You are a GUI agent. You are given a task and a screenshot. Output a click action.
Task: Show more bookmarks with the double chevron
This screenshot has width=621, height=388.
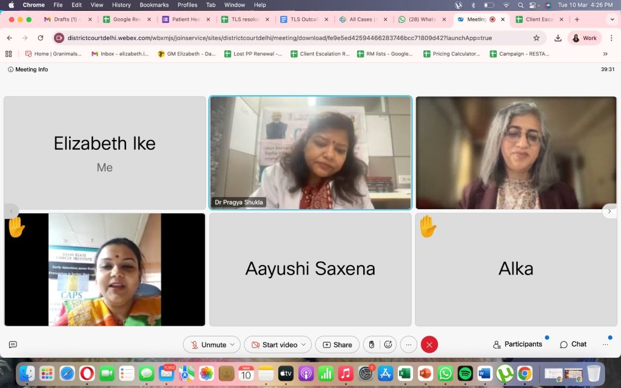click(605, 54)
